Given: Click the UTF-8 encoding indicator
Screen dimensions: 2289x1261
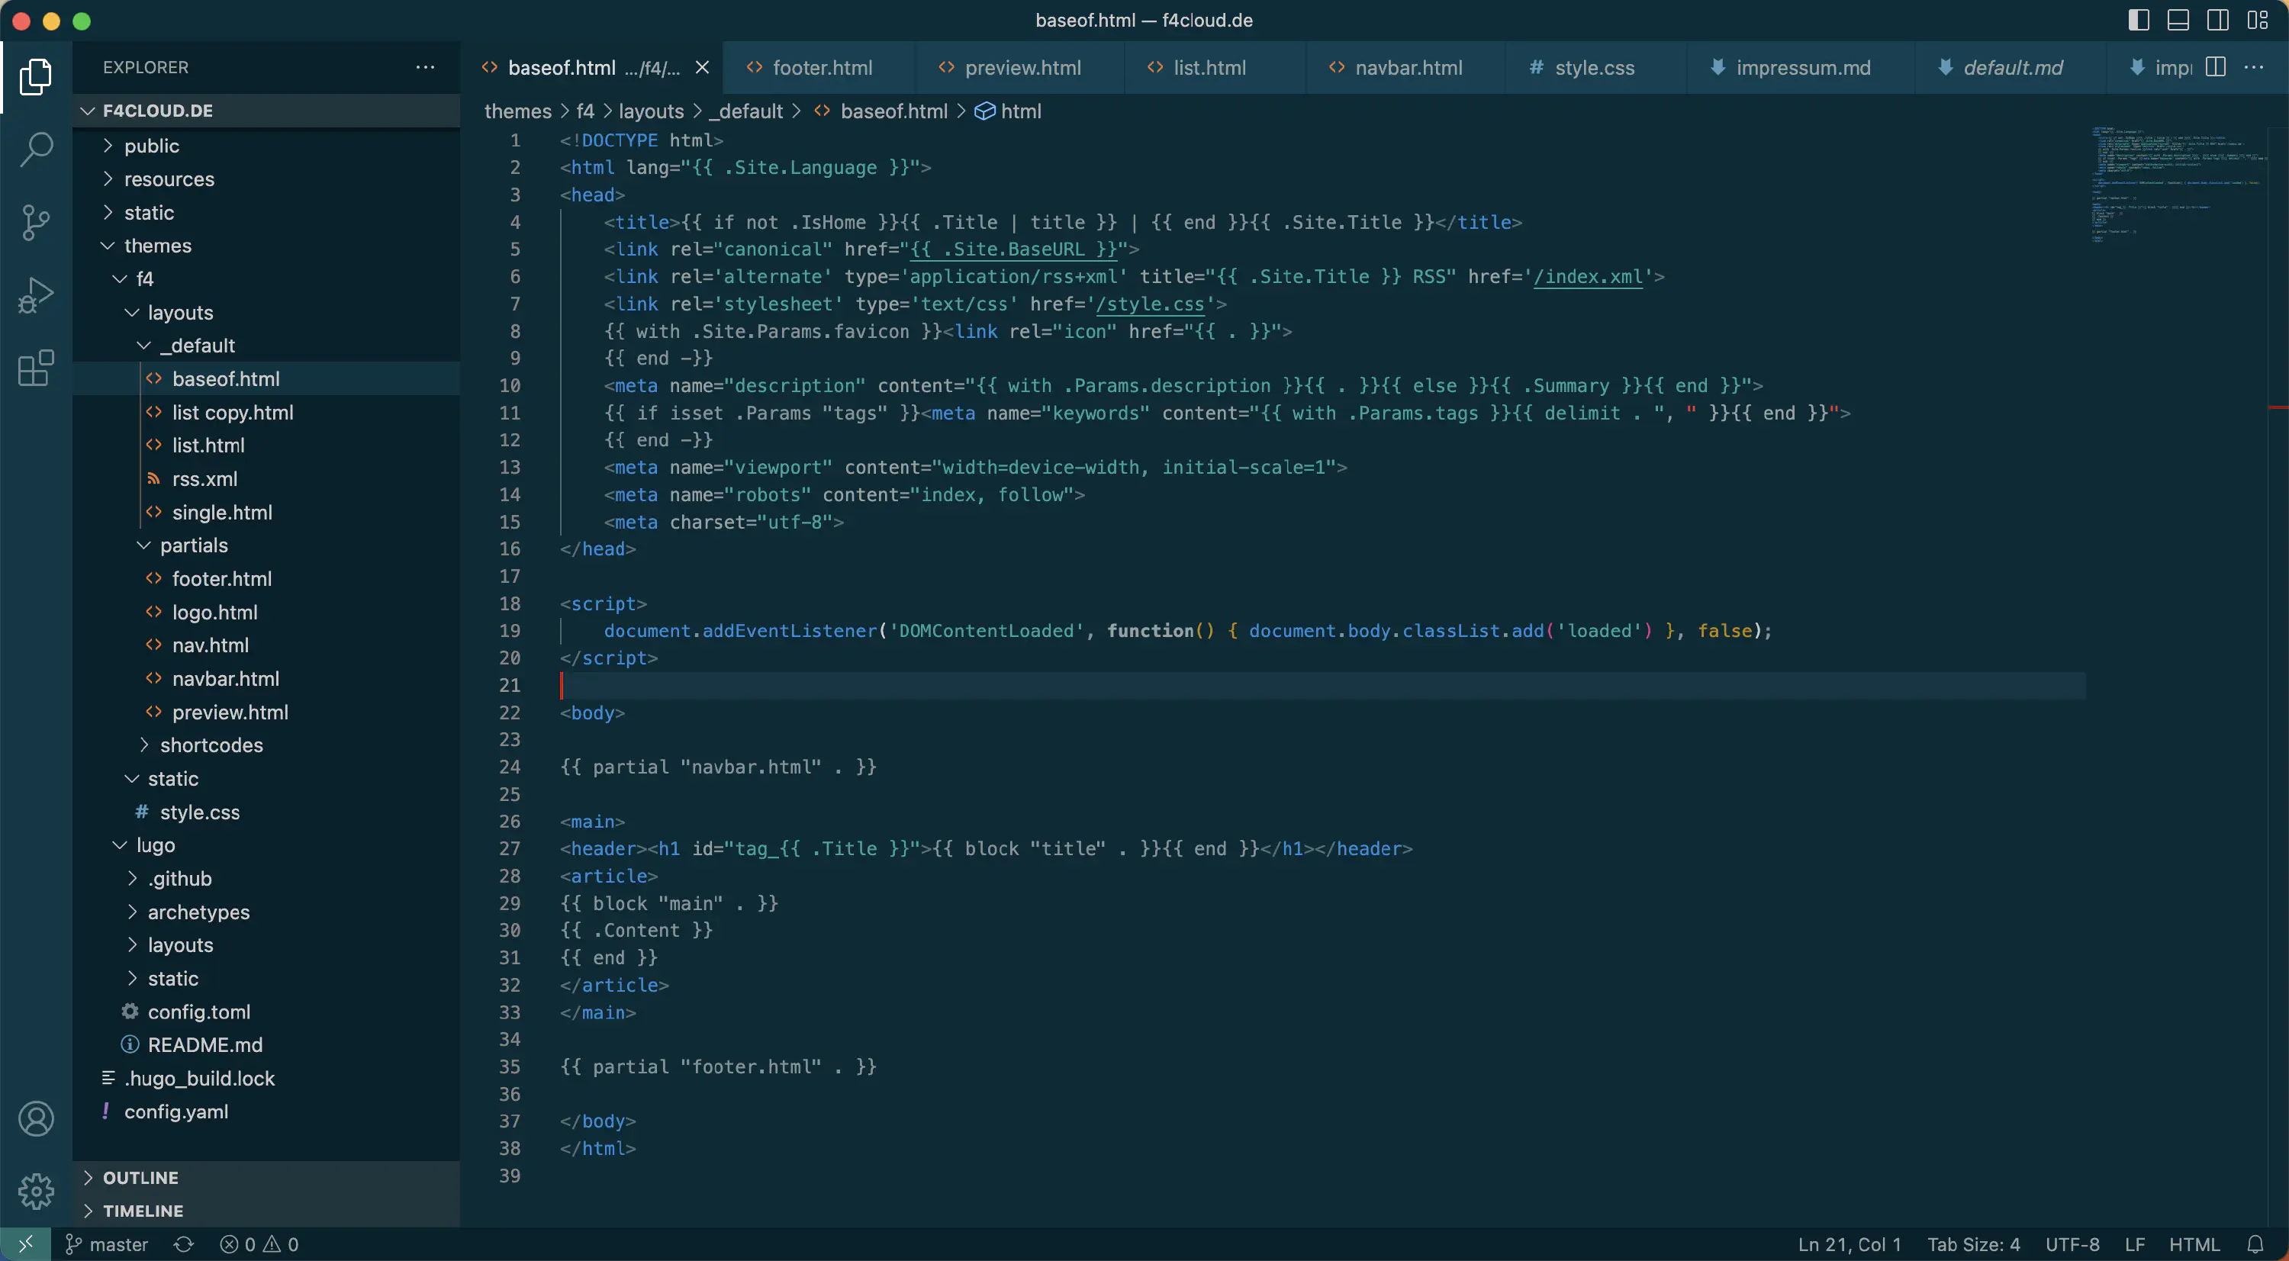Looking at the screenshot, I should pyautogui.click(x=2072, y=1243).
